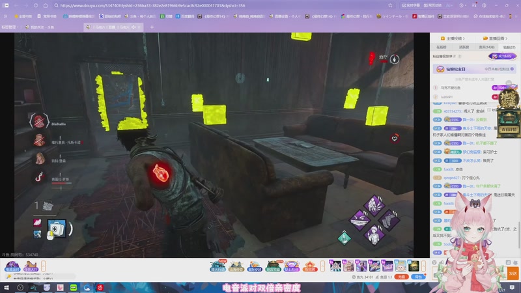Expand the gift category arrow
521x293 pixels.
(322, 266)
